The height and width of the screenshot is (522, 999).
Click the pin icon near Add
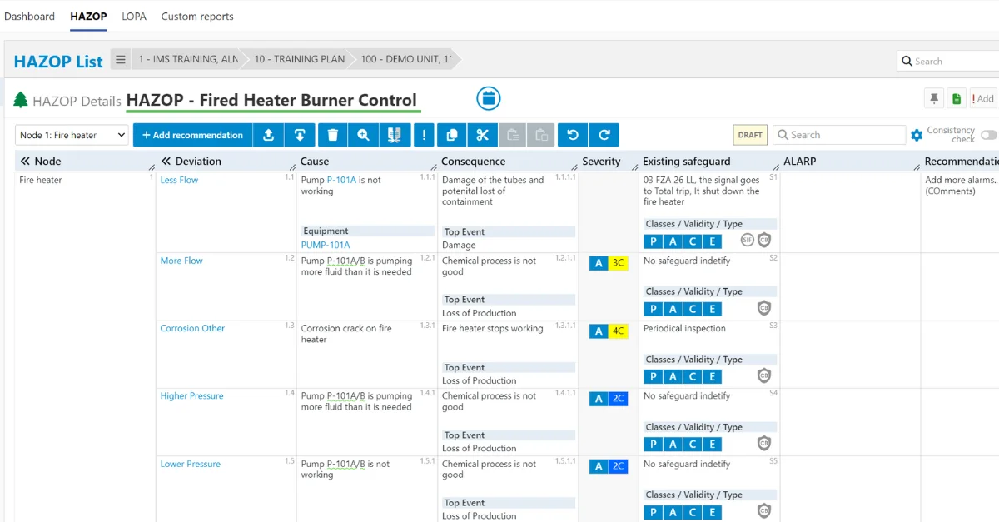tap(934, 99)
